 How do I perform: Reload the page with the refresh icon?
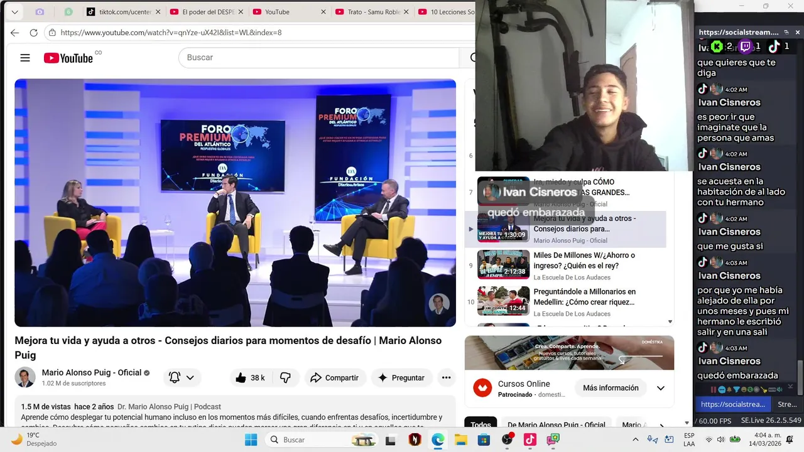coord(34,33)
